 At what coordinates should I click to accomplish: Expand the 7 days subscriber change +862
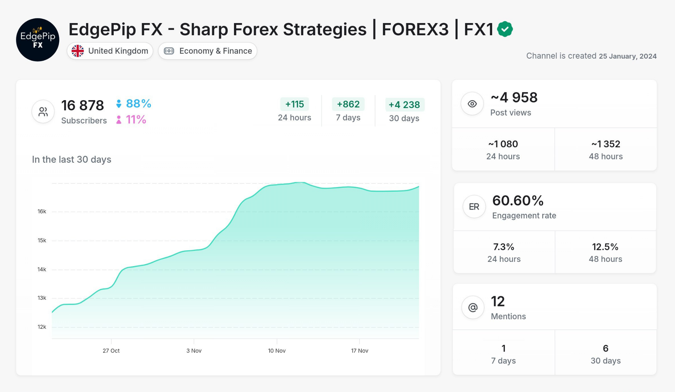[x=349, y=104]
